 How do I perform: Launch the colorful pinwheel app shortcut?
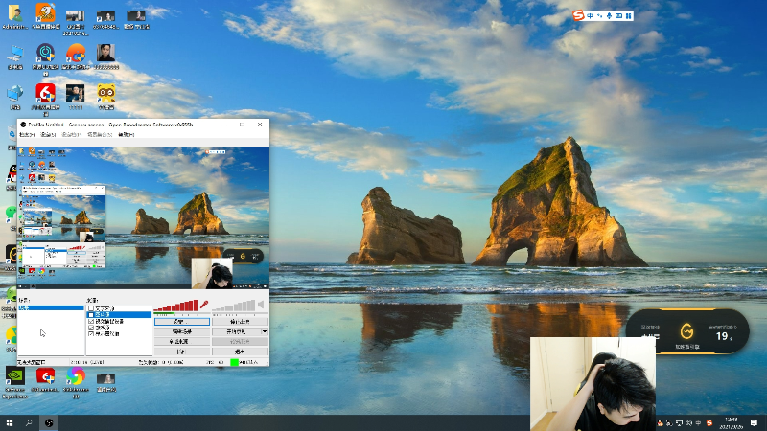click(76, 380)
